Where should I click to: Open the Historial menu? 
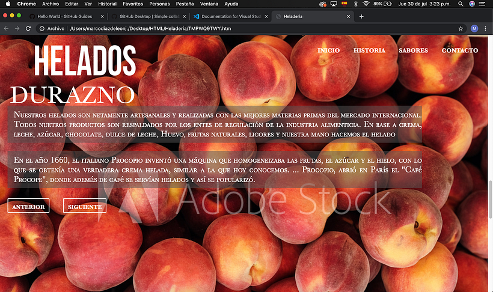(x=107, y=4)
